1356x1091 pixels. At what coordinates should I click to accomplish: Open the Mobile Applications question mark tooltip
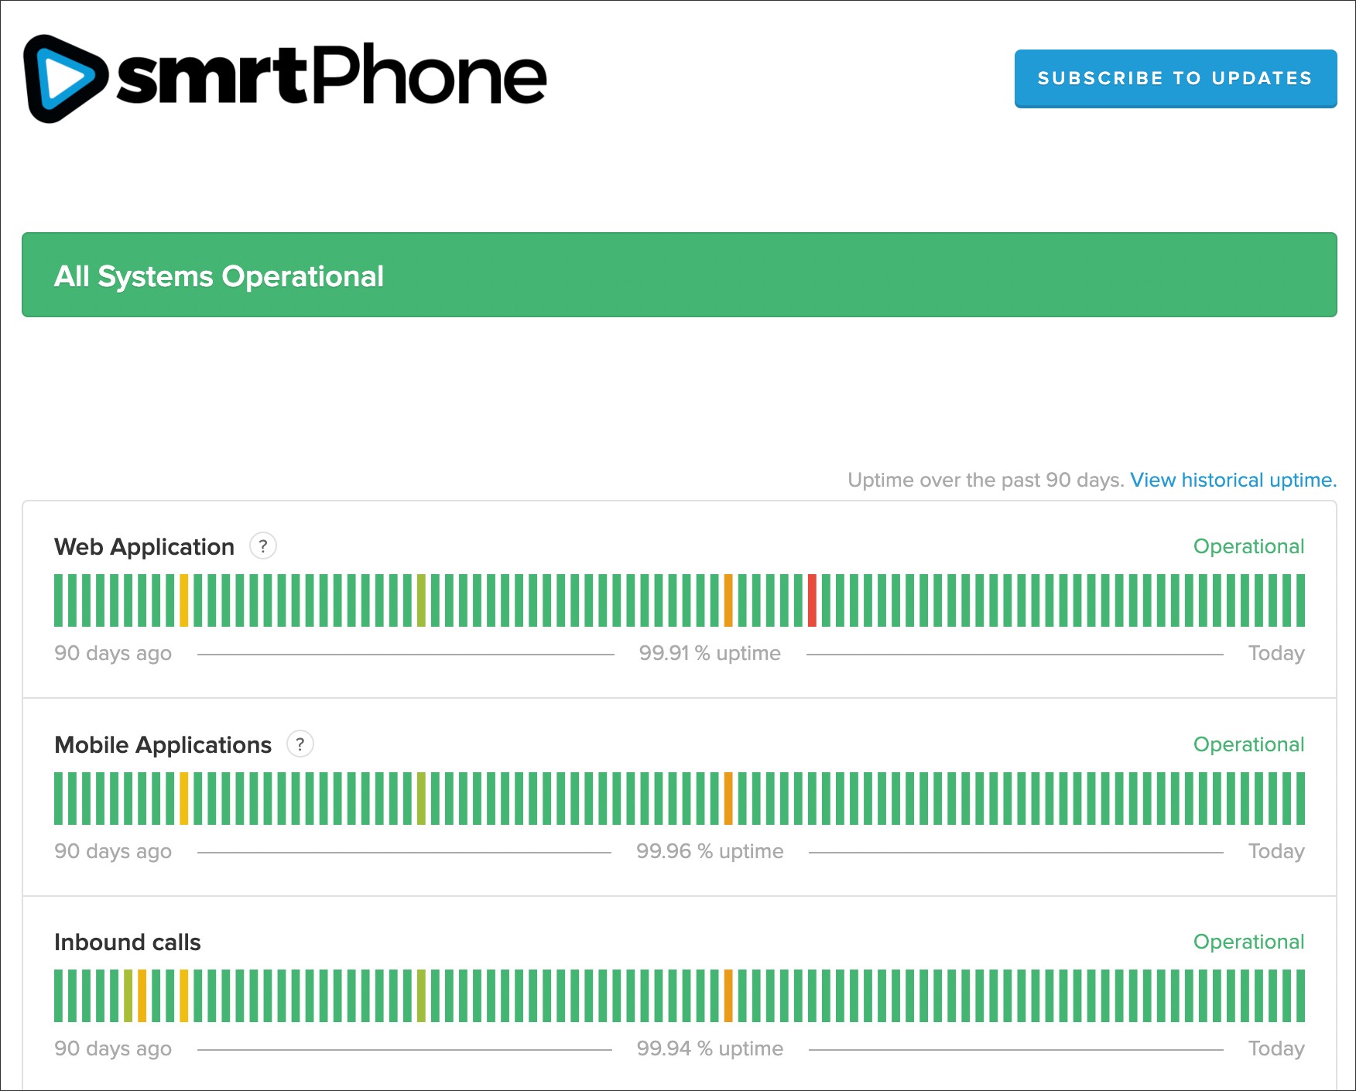pyautogui.click(x=300, y=744)
